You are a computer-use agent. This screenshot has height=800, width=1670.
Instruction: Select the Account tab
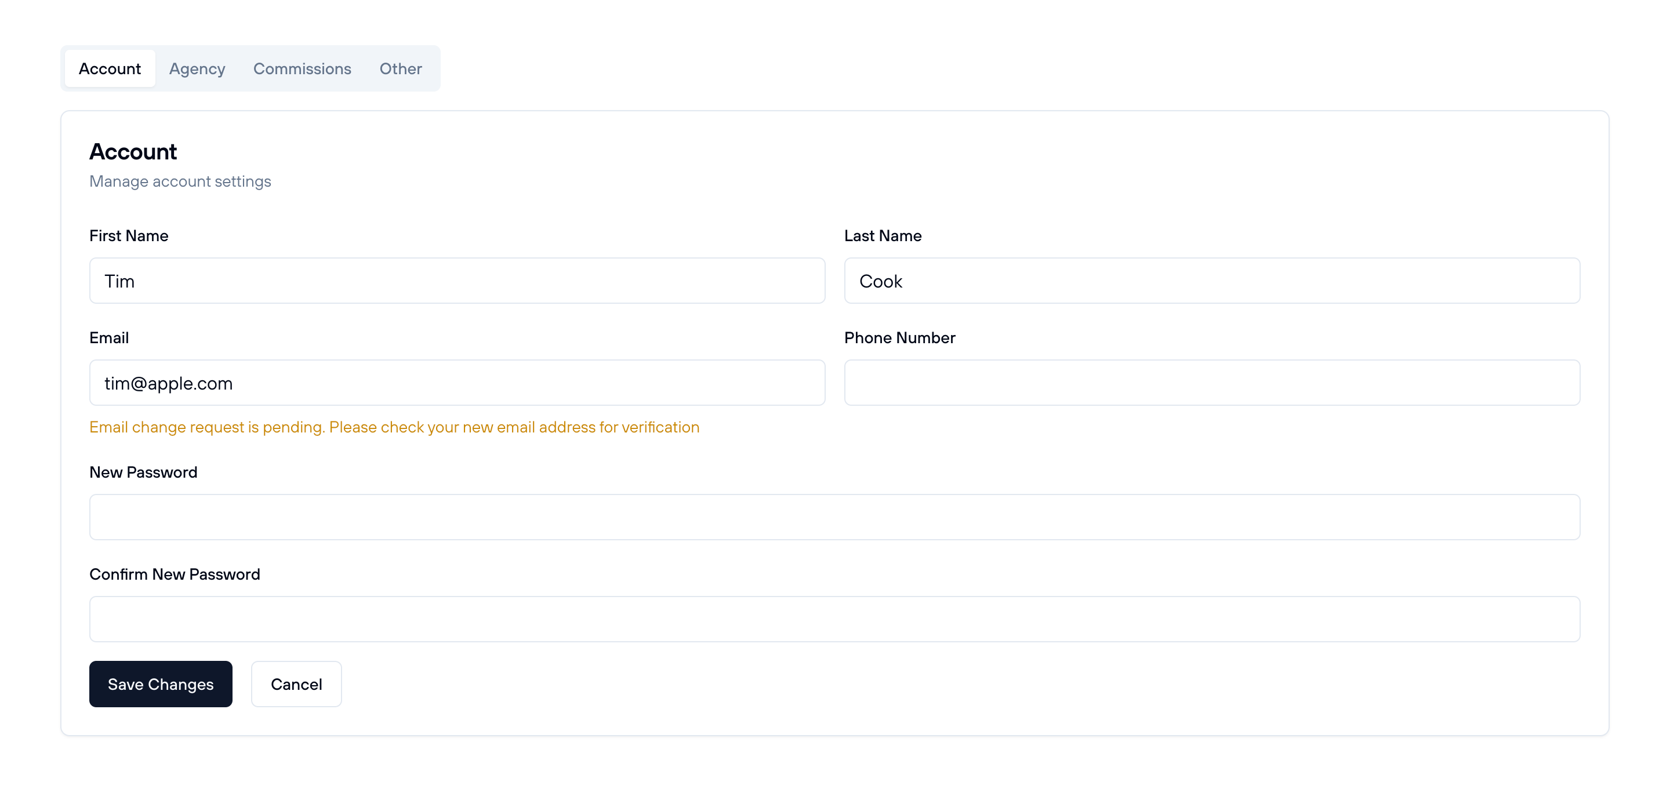tap(110, 68)
